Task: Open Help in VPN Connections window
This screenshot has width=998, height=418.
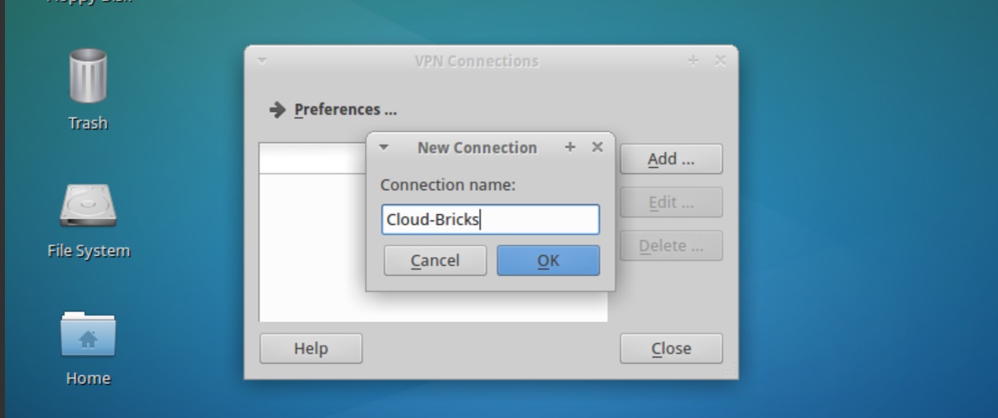Action: tap(311, 349)
